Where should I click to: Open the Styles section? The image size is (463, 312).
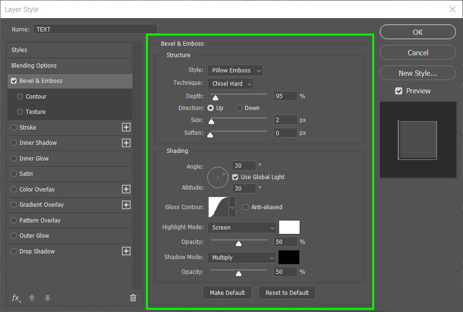(70, 50)
